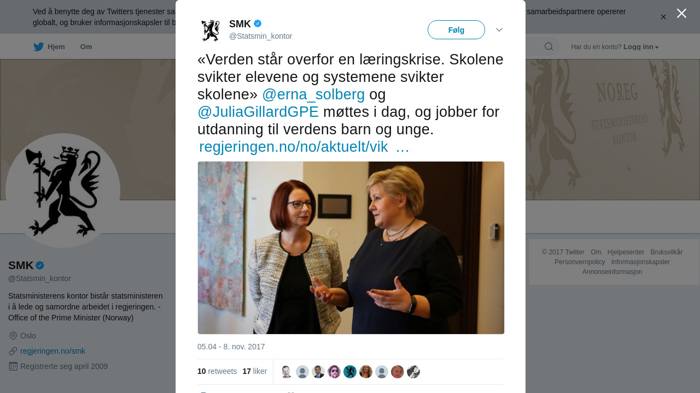Open the @erna_solberg mention
Viewport: 700px width, 393px height.
[x=313, y=94]
